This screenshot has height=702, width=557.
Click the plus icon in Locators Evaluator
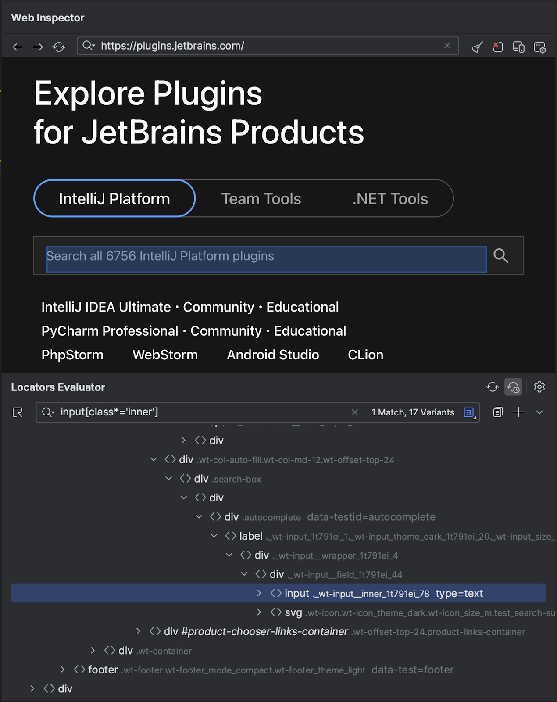tap(518, 412)
